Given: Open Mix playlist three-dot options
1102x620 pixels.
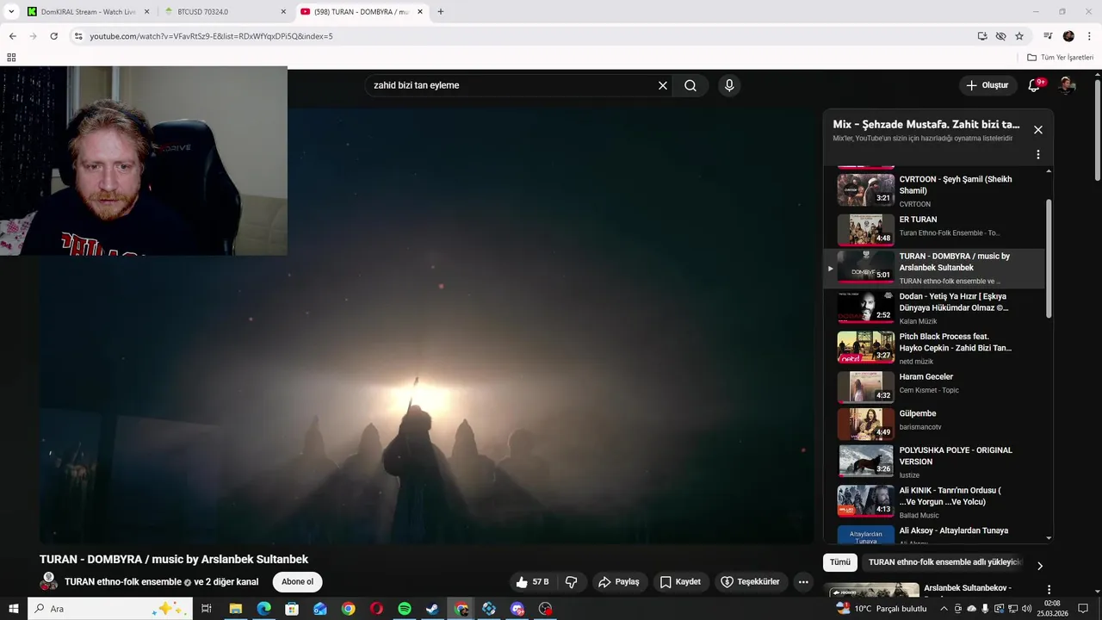Looking at the screenshot, I should point(1038,155).
